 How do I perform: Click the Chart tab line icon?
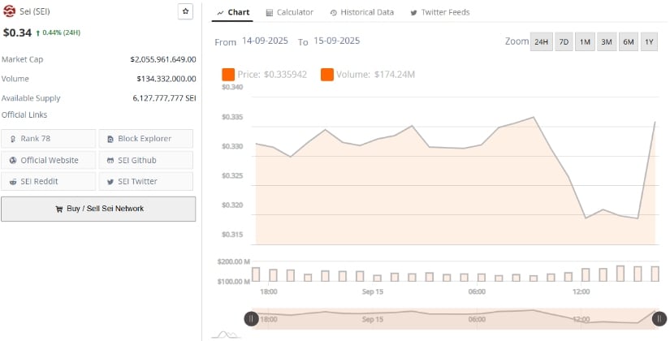[x=220, y=13]
